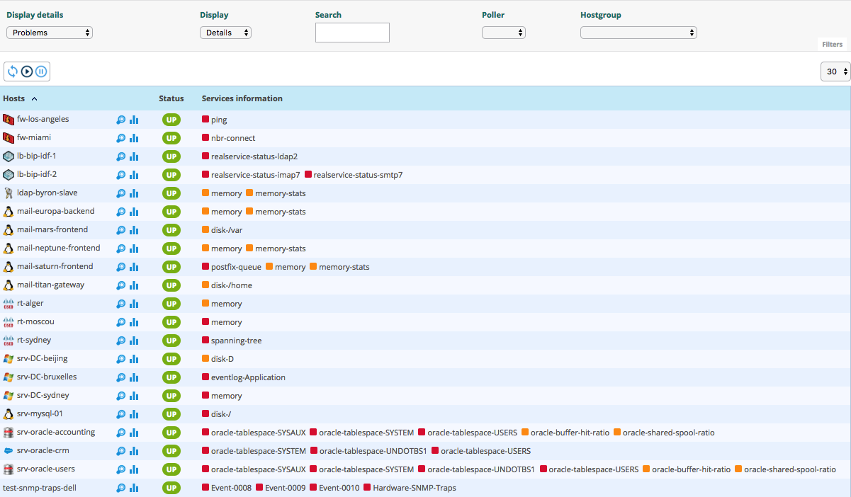Open the Display details Problems dropdown
The height and width of the screenshot is (497, 851).
(50, 33)
